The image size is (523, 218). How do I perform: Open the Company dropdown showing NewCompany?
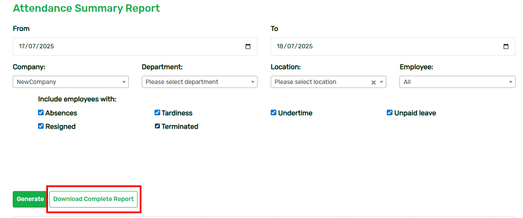click(71, 82)
